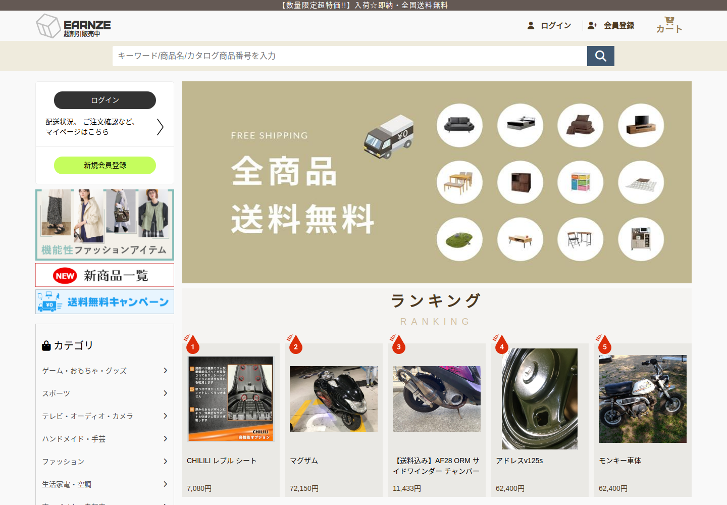727x505 pixels.
Task: Open the dining table set circle icon
Action: 459,182
